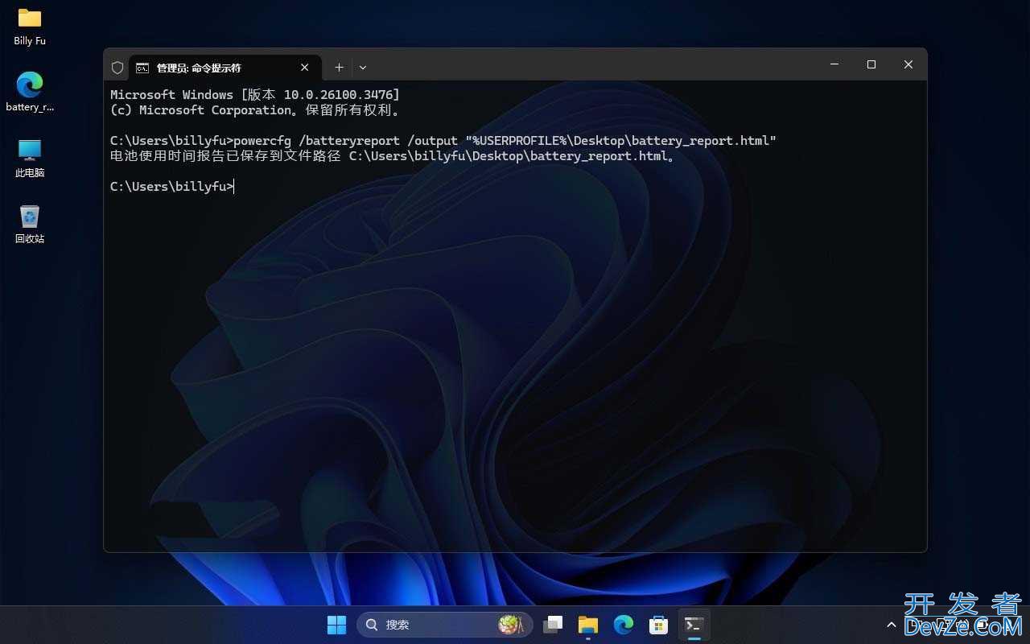The width and height of the screenshot is (1030, 644).
Task: Maximize the terminal window
Action: click(x=871, y=64)
